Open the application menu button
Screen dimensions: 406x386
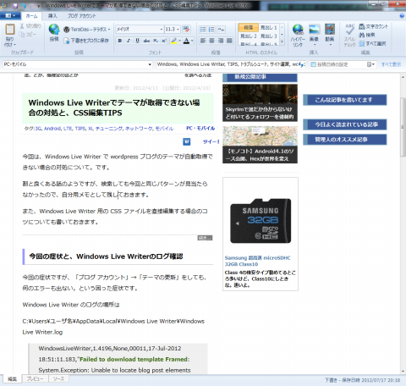click(10, 16)
